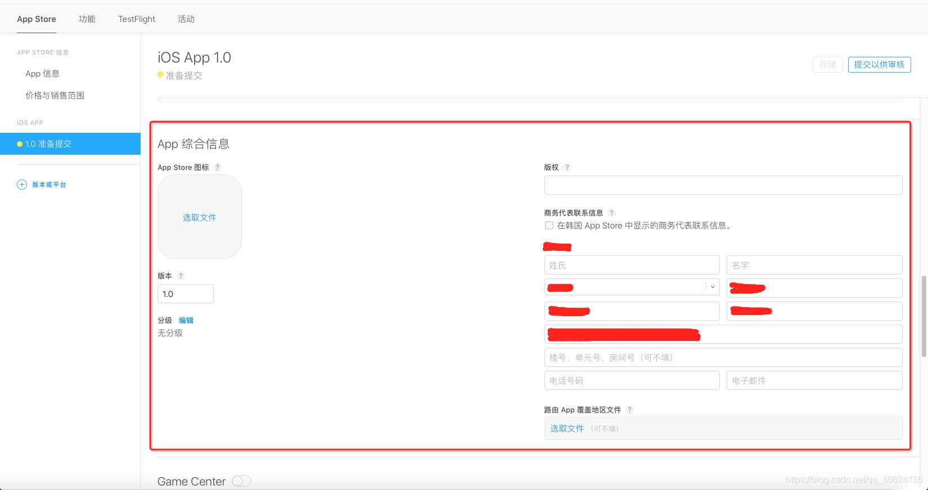Click the 电话号码 input field

pos(632,380)
